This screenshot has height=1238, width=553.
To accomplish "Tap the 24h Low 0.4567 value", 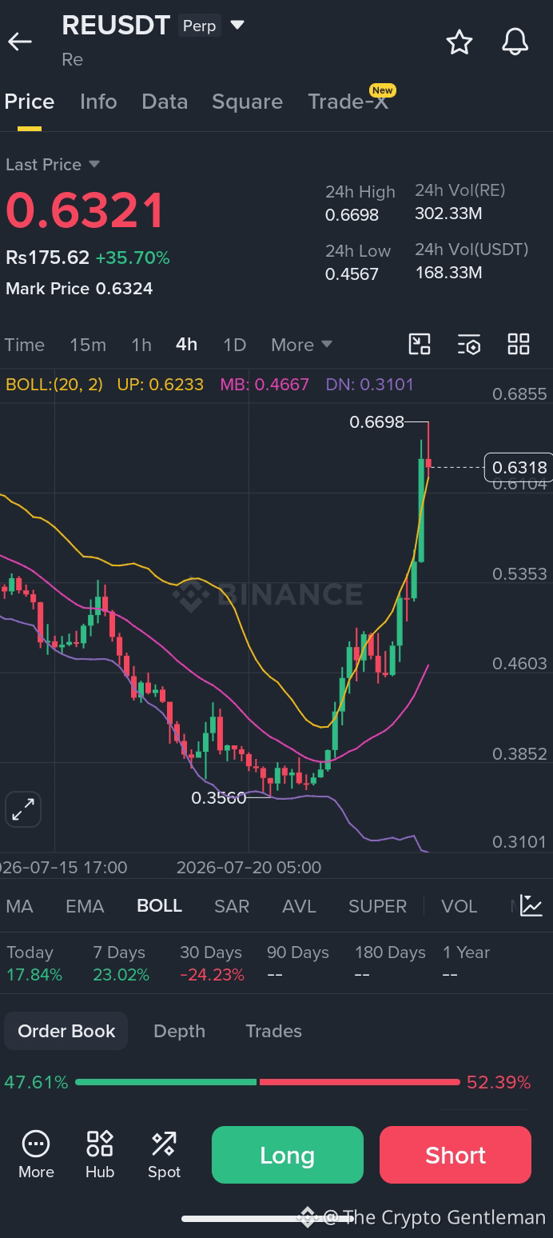I will (x=352, y=274).
